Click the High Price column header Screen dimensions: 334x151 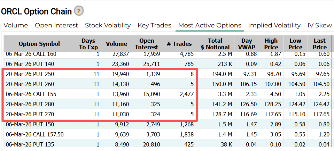pos(271,44)
